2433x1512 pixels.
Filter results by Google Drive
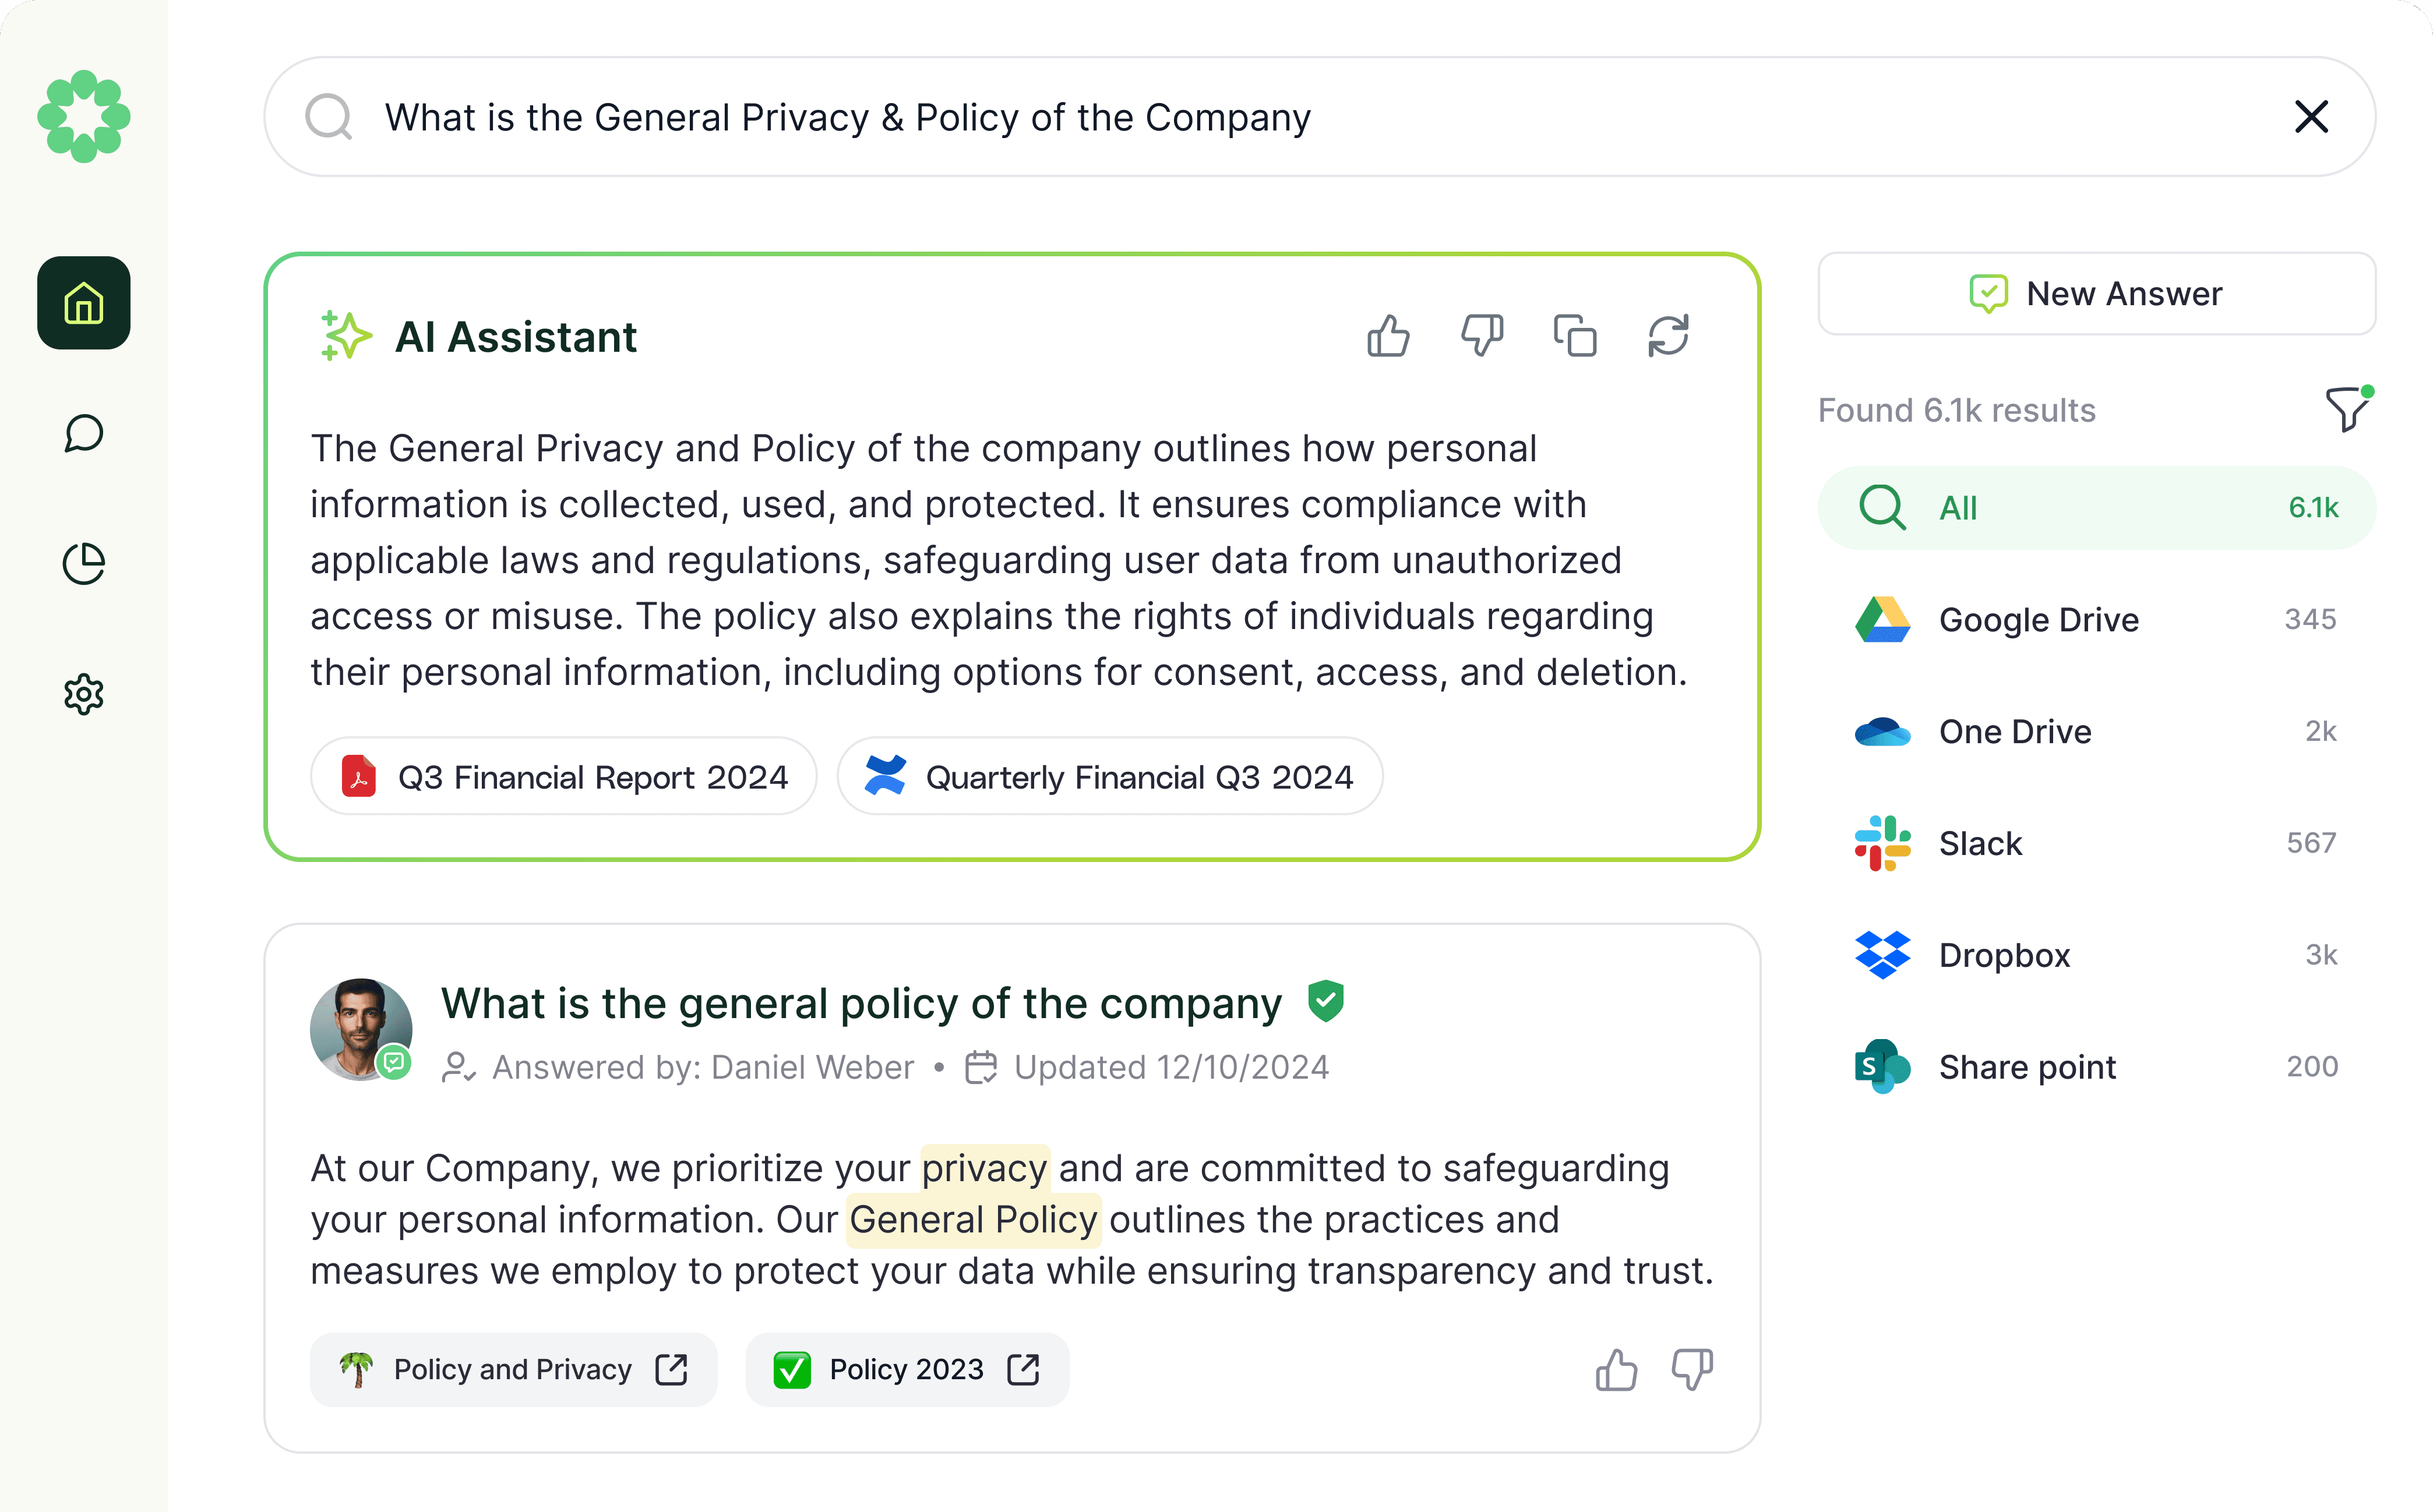click(x=2096, y=620)
